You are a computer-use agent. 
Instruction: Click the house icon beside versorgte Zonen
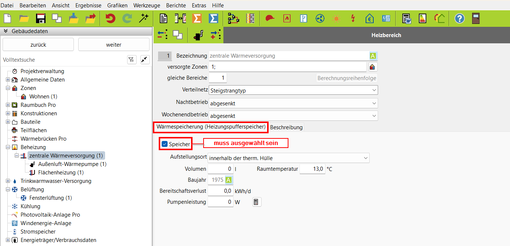click(x=373, y=67)
